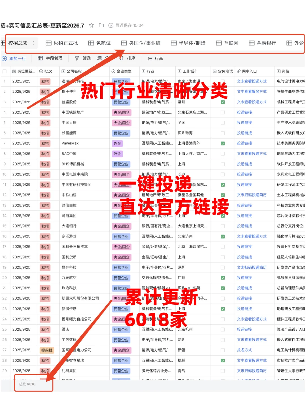Image resolution: width=306 pixels, height=408 pixels.
Task: Toggle 含免笔试 checkbox for 多乐游戏
Action: pyautogui.click(x=223, y=236)
